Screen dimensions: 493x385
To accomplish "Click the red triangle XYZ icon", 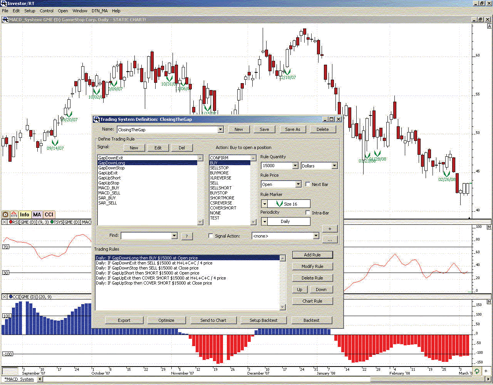I will (x=14, y=215).
